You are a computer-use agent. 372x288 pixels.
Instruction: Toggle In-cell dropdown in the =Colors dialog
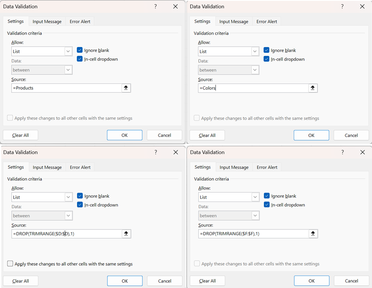tap(266, 59)
